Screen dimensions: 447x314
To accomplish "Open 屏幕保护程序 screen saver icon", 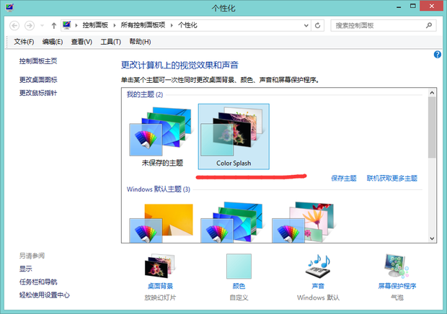I will click(x=397, y=266).
